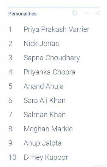Screen dimensions: 107x167
Task: Click rank number 5 beside Anand Ahuja
Action: coord(10,86)
